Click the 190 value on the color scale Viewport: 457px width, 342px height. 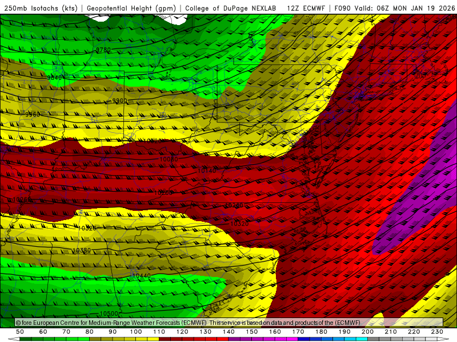[344, 332]
